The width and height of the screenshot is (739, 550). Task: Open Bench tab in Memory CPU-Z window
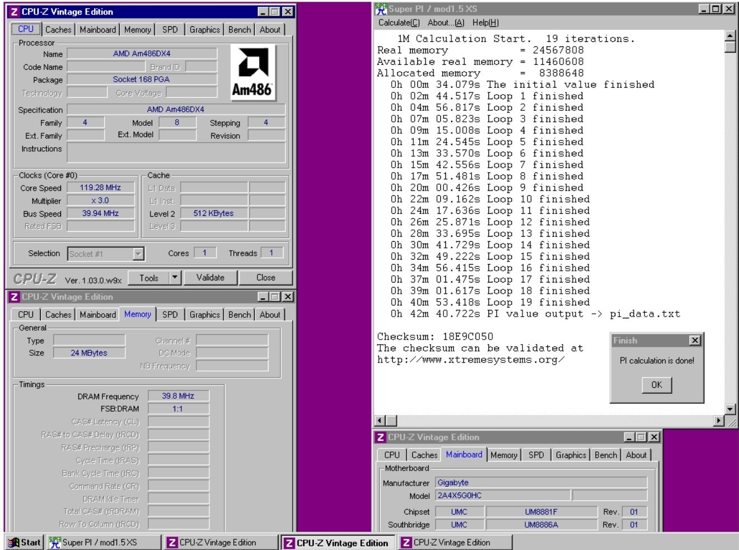click(239, 315)
